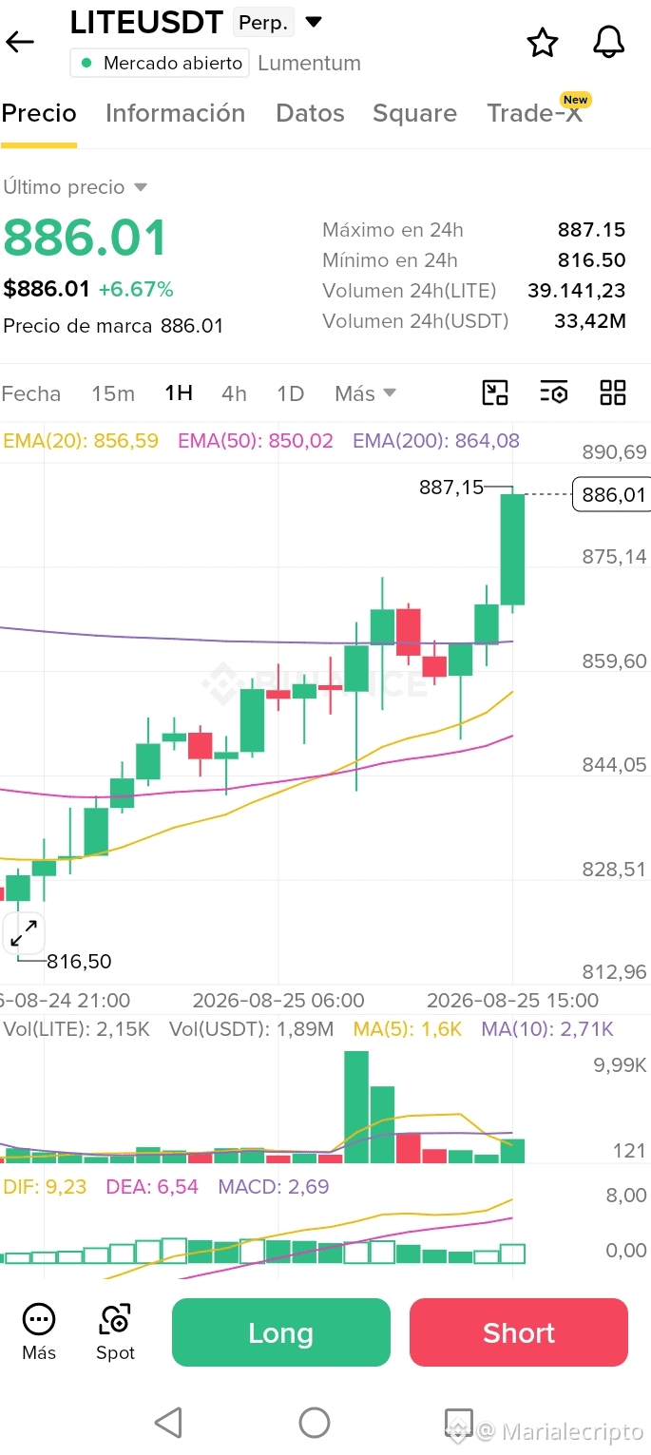Tap Android home circle button
651x1455 pixels.
coord(315,1422)
